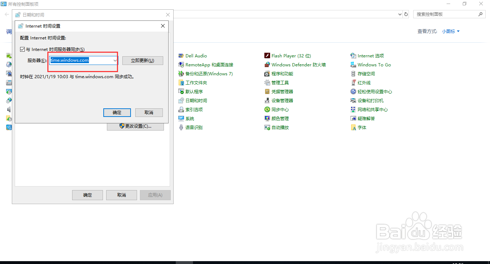Close the 日期和时间 dialog
Screen dimensions: 490x264
pyautogui.click(x=168, y=15)
